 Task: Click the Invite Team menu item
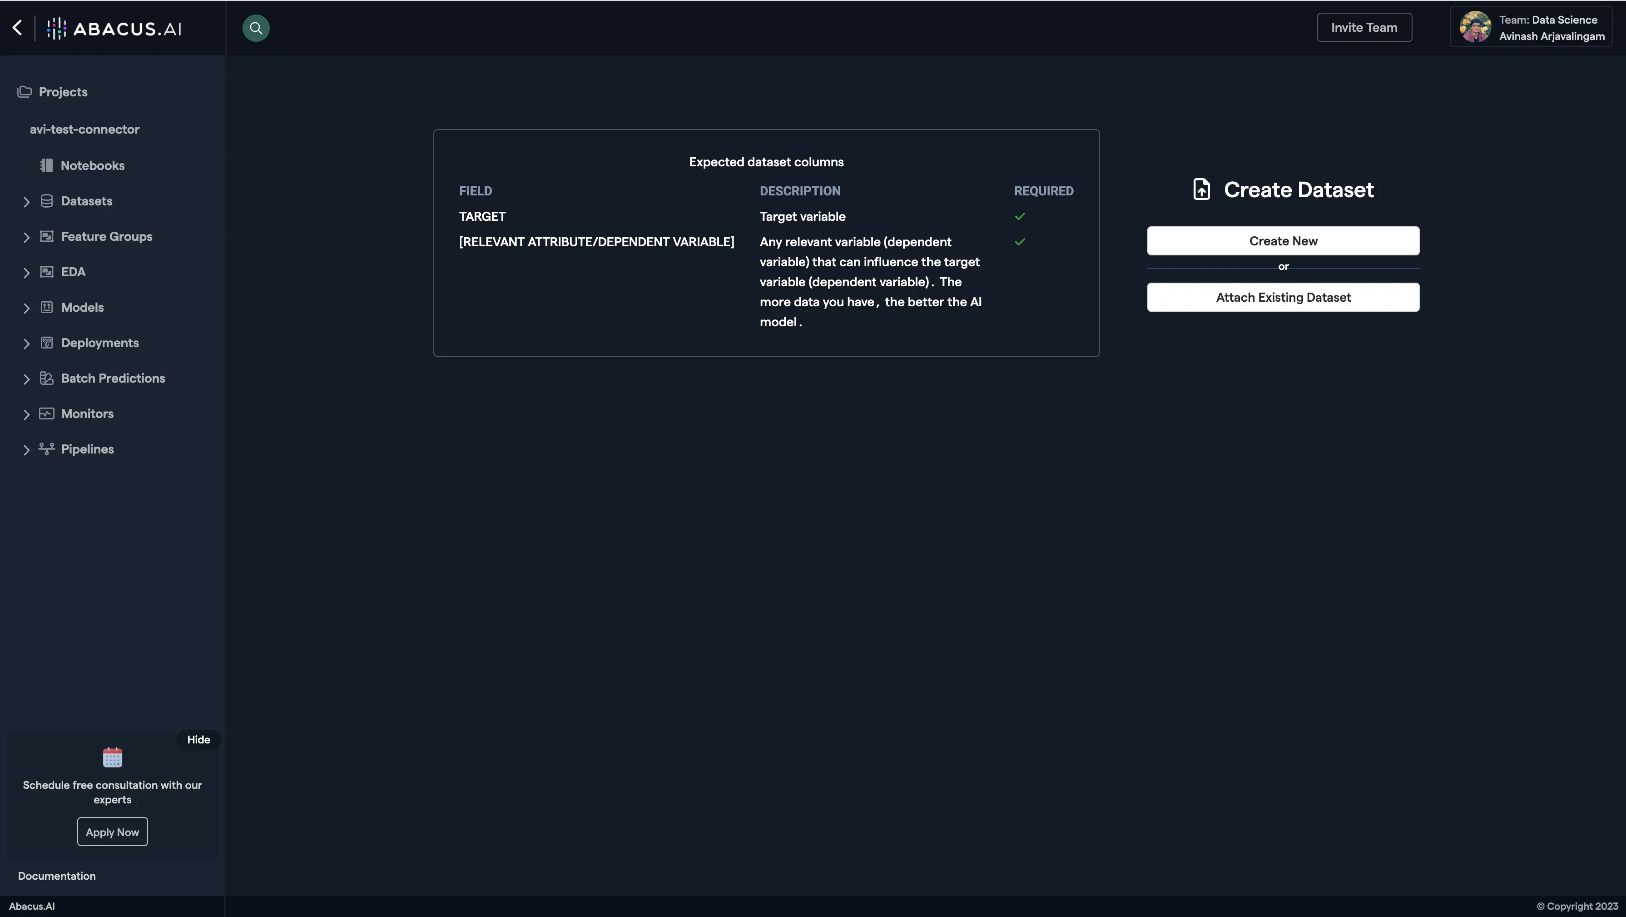point(1365,27)
